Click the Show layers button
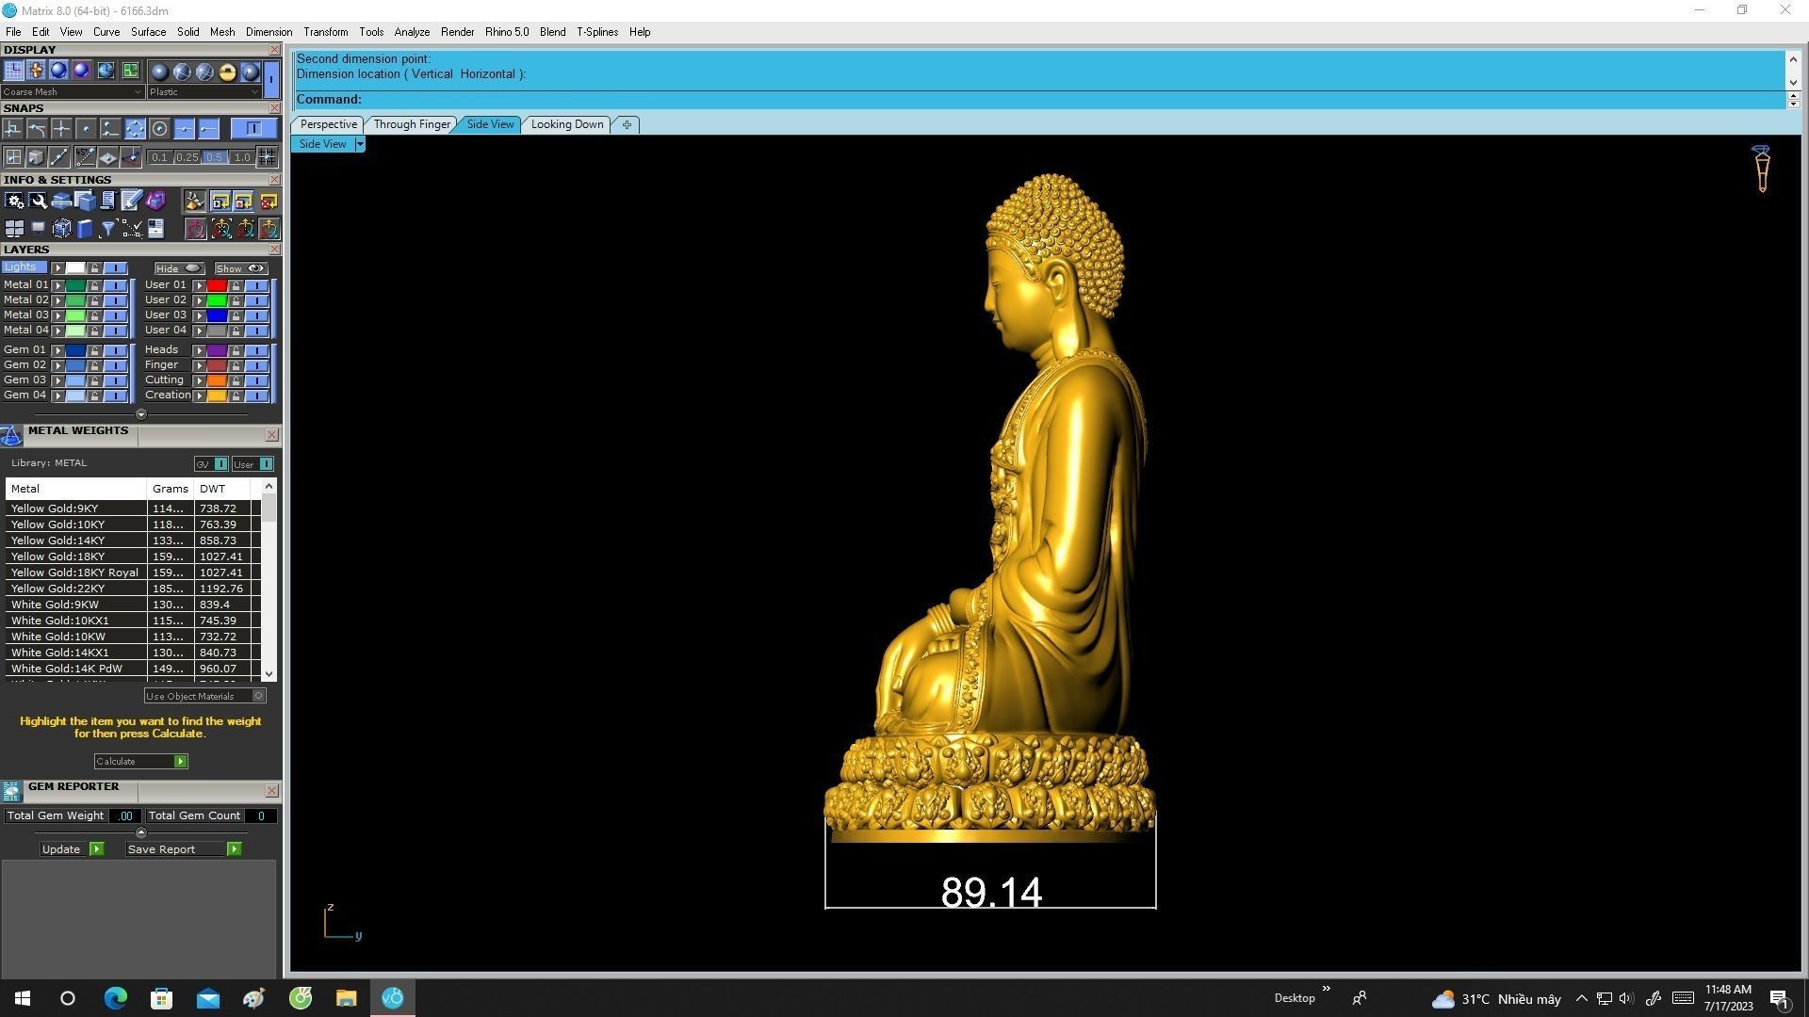Image resolution: width=1809 pixels, height=1017 pixels. coord(240,268)
